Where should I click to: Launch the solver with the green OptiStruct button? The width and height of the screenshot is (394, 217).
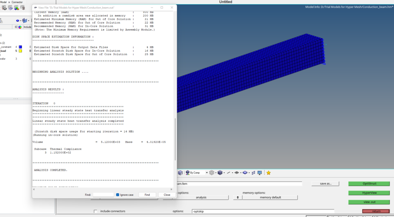click(x=369, y=184)
